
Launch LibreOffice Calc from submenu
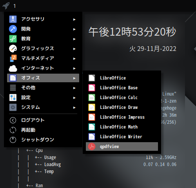coord(122,98)
